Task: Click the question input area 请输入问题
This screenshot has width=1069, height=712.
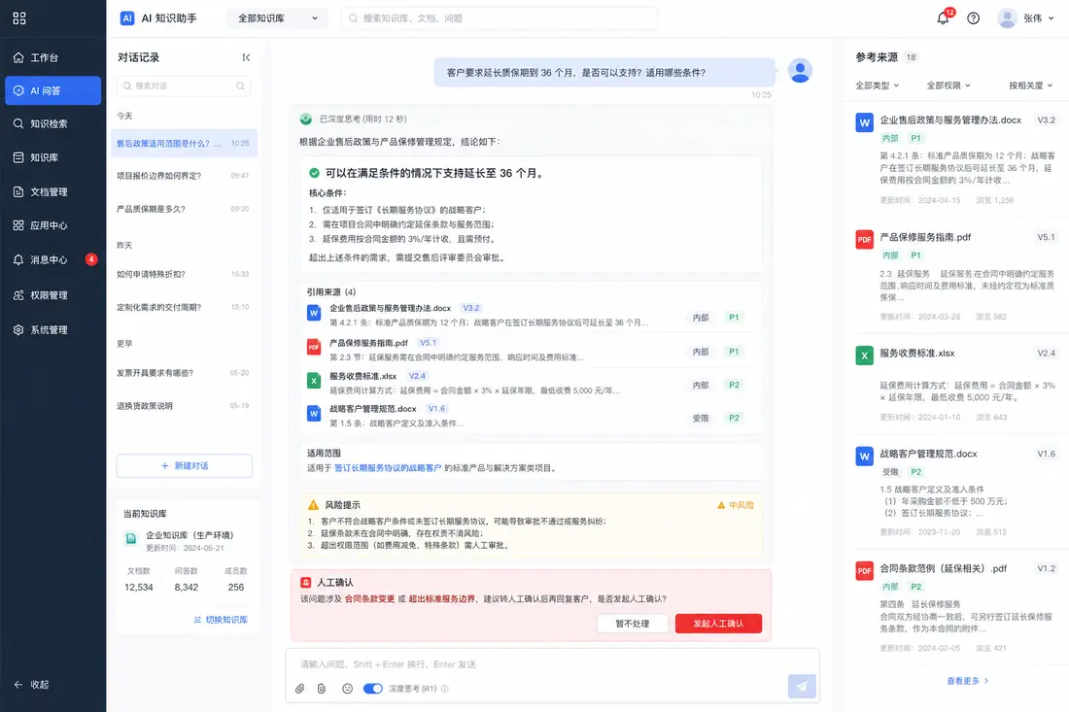Action: (552, 664)
